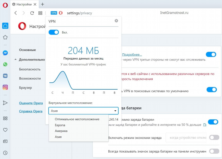Click Виртуальное местоположение label

tap(70, 103)
